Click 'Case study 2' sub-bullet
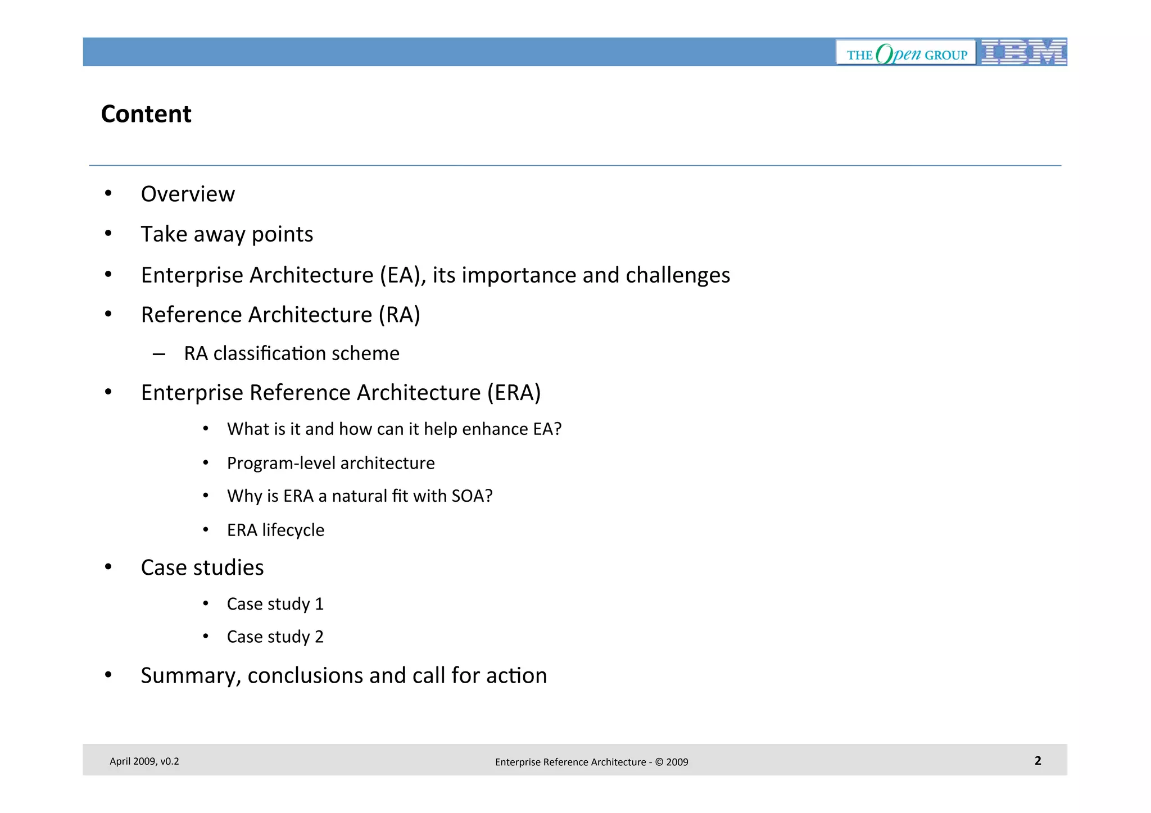1151x813 pixels. coord(275,637)
